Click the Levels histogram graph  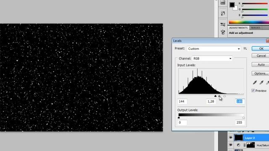tap(211, 81)
